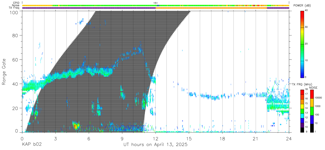
Task: Click the 21 tick on UT hours axis
Action: point(256,138)
